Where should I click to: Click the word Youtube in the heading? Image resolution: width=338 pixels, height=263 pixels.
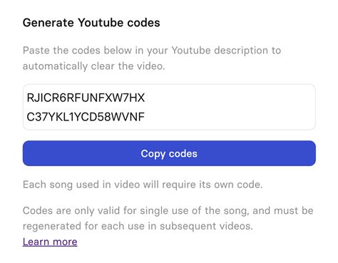pos(101,23)
